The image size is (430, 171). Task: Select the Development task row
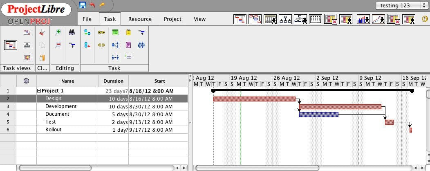61,106
